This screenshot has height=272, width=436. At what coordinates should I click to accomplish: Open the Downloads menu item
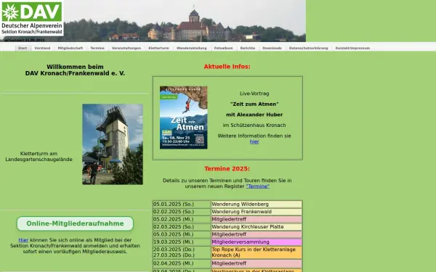[272, 48]
